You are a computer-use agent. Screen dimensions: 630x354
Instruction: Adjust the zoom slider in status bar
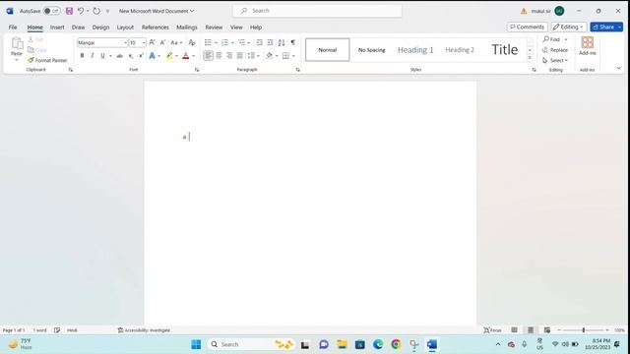584,330
